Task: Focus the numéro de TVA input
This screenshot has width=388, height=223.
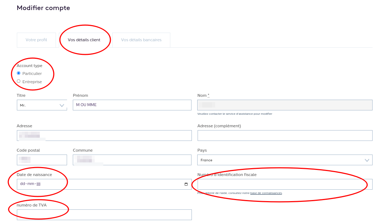Action: (x=104, y=215)
